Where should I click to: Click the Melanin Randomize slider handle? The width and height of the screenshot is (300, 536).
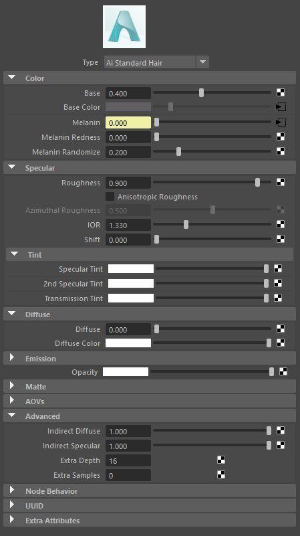coord(178,152)
